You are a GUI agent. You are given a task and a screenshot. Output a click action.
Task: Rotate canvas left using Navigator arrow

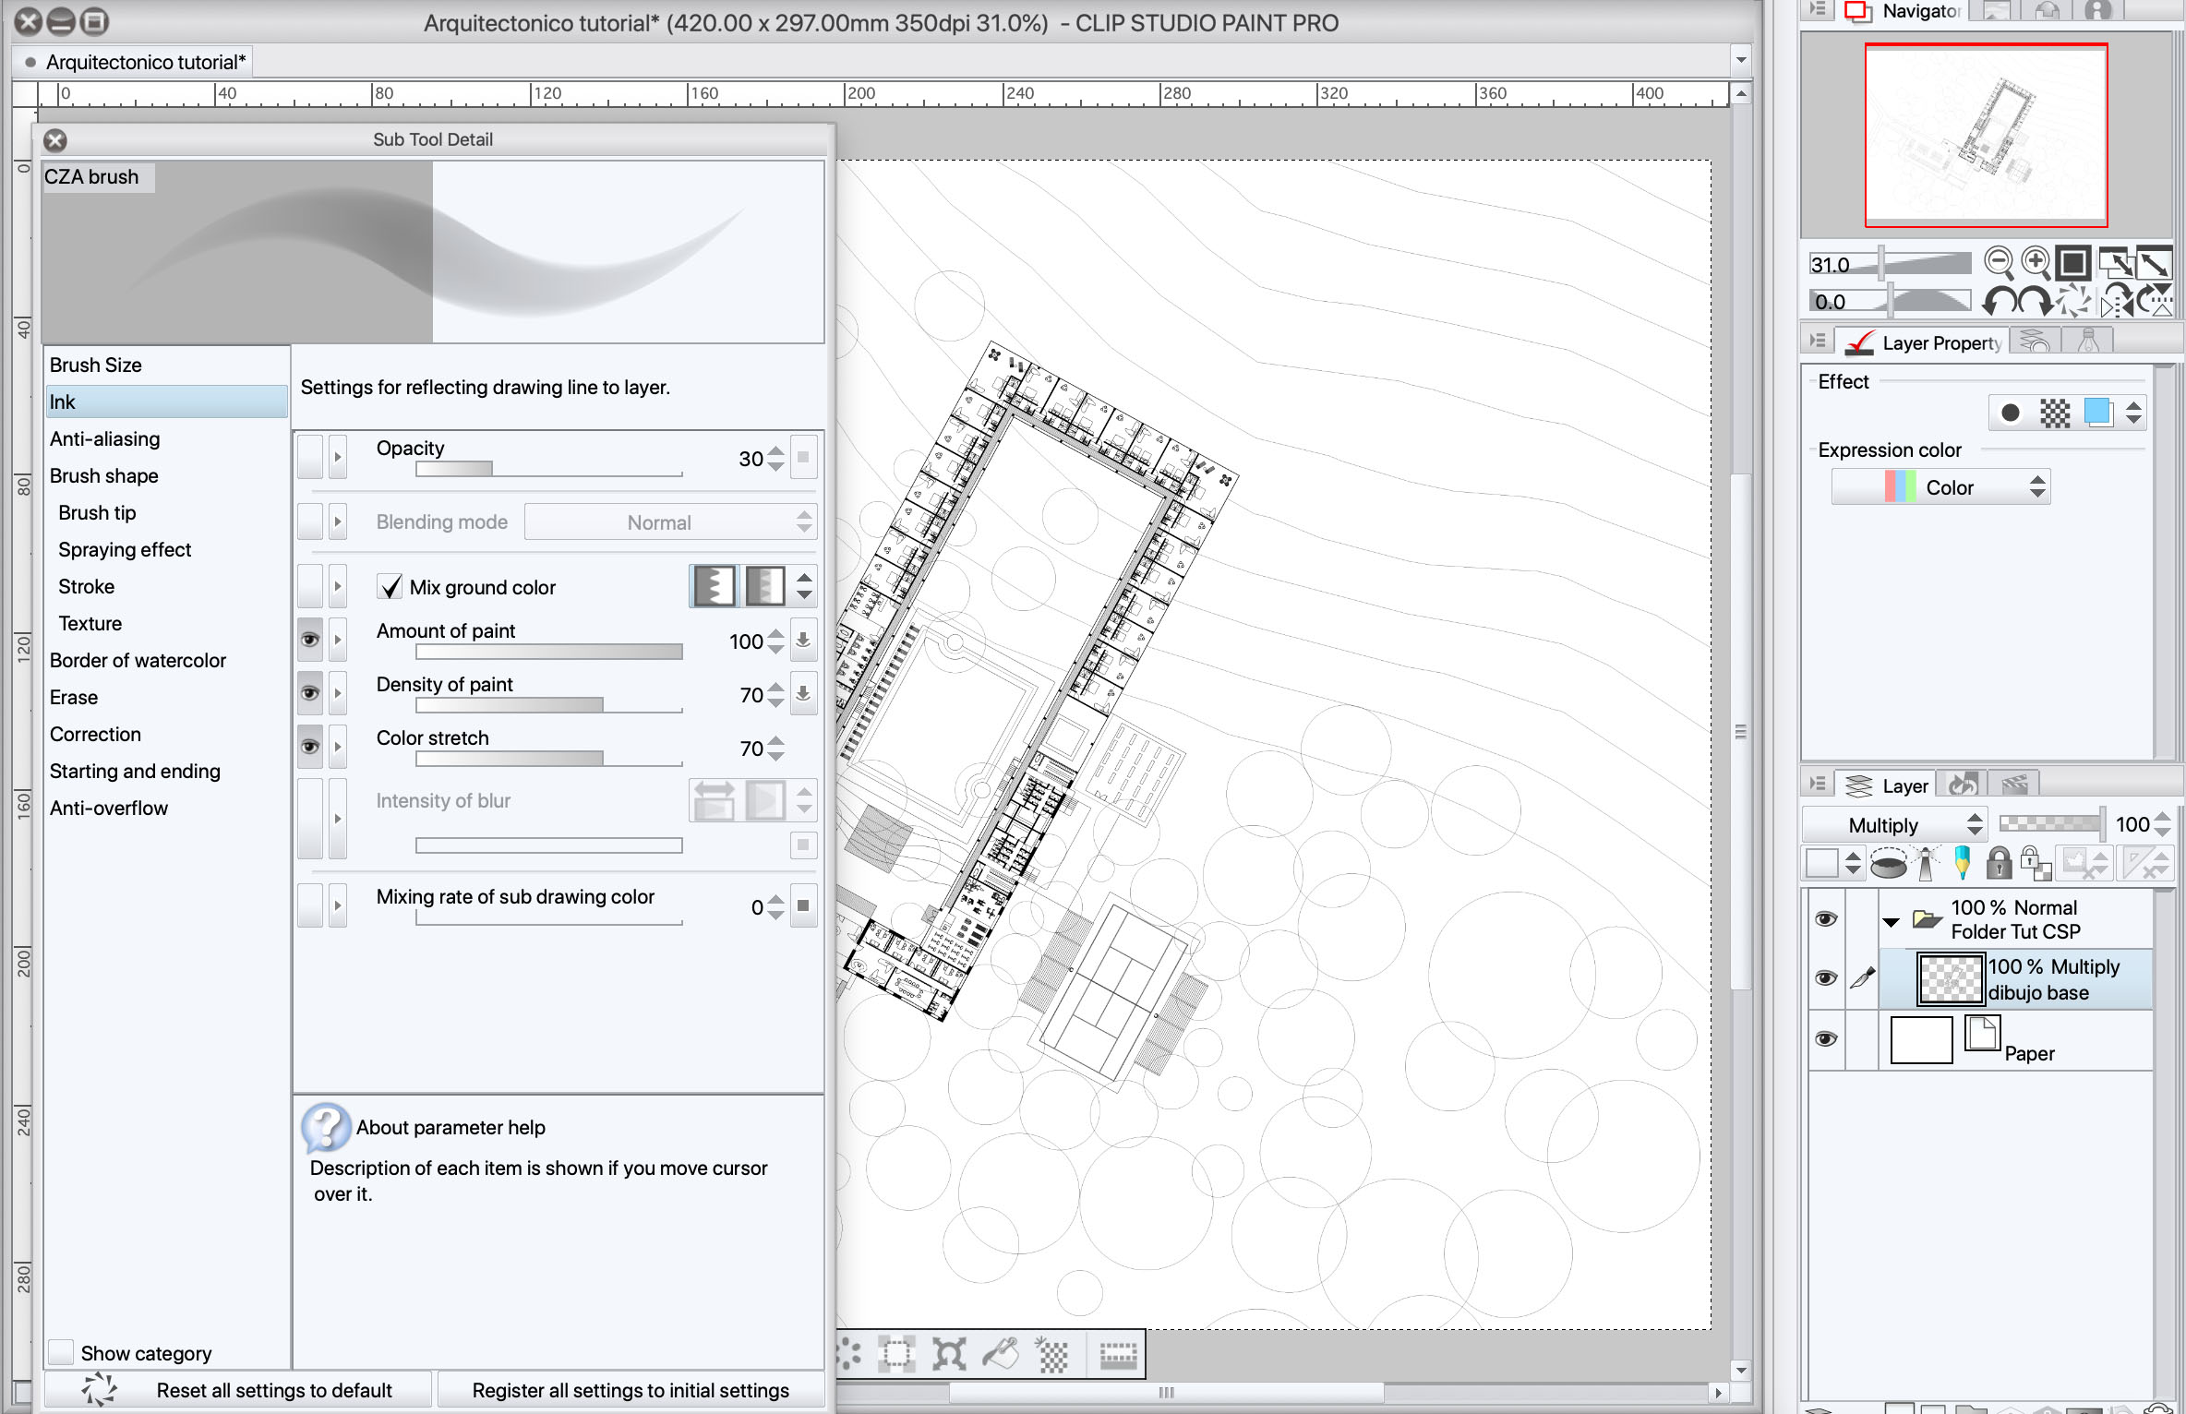(2000, 301)
